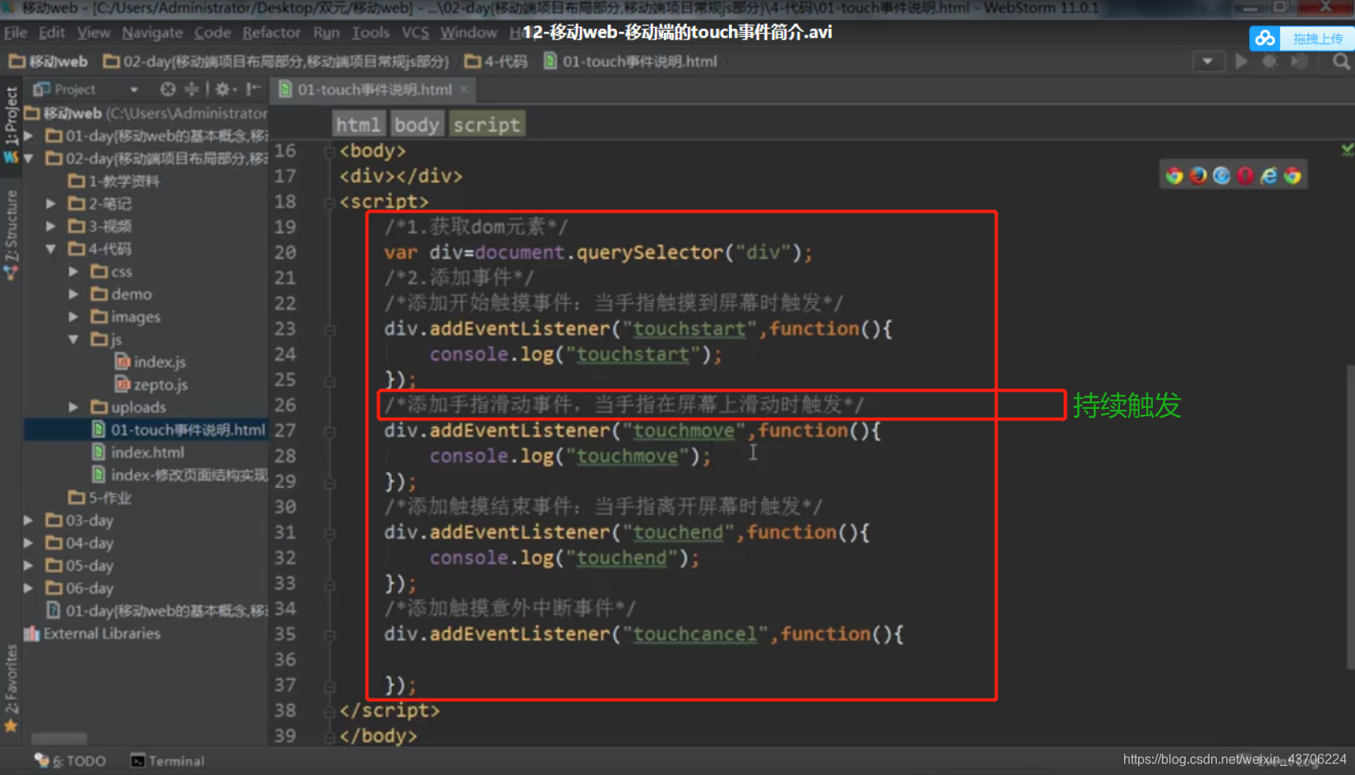Open the Terminal tool window
The image size is (1355, 775).
[168, 761]
